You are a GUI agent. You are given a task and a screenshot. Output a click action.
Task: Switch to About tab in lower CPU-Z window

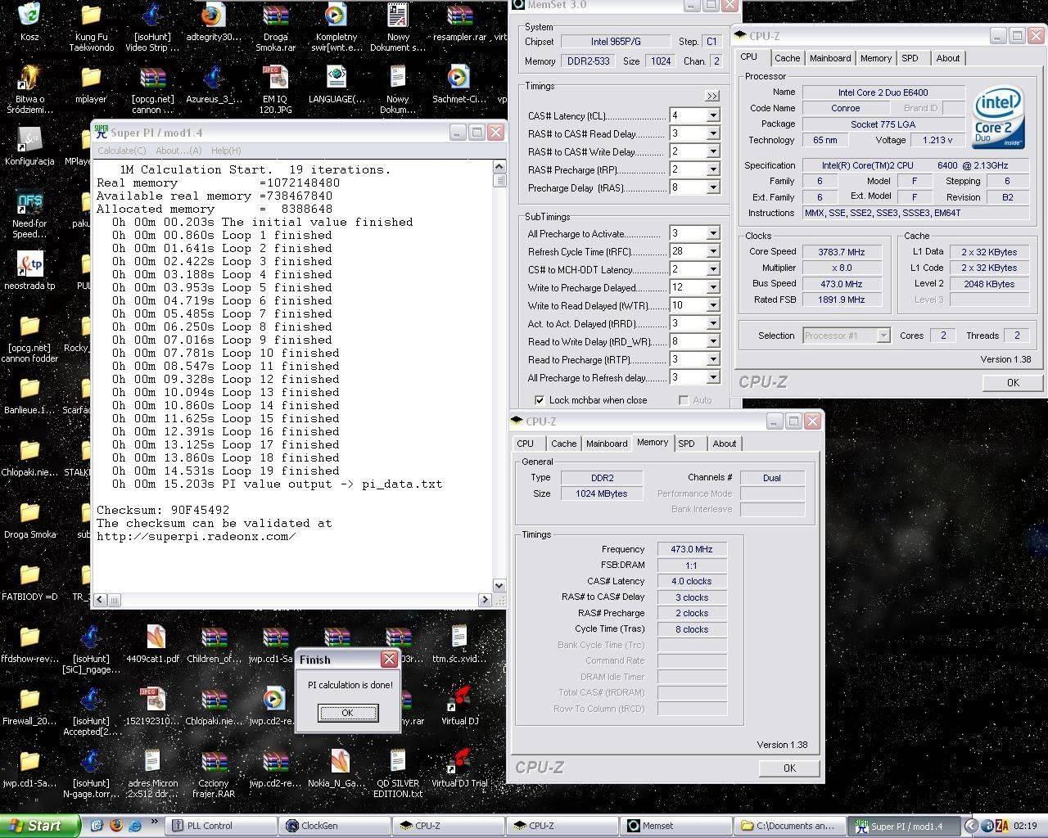click(724, 444)
